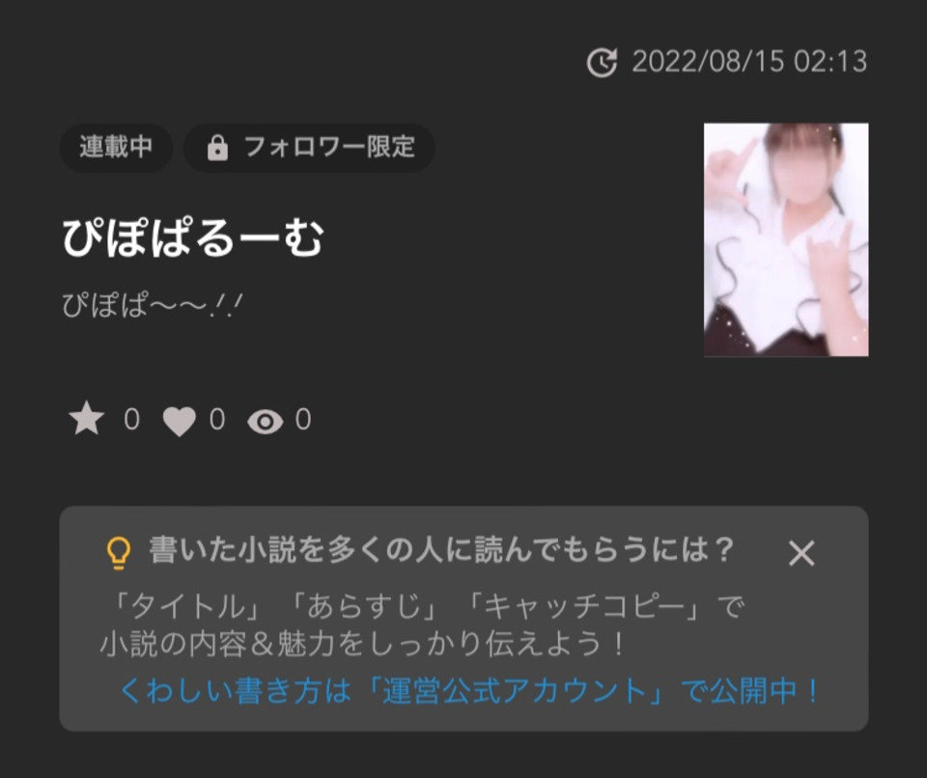The height and width of the screenshot is (778, 927).
Task: Click the catch copy text ぴぽぱ〜〜!!
Action: pyautogui.click(x=152, y=306)
